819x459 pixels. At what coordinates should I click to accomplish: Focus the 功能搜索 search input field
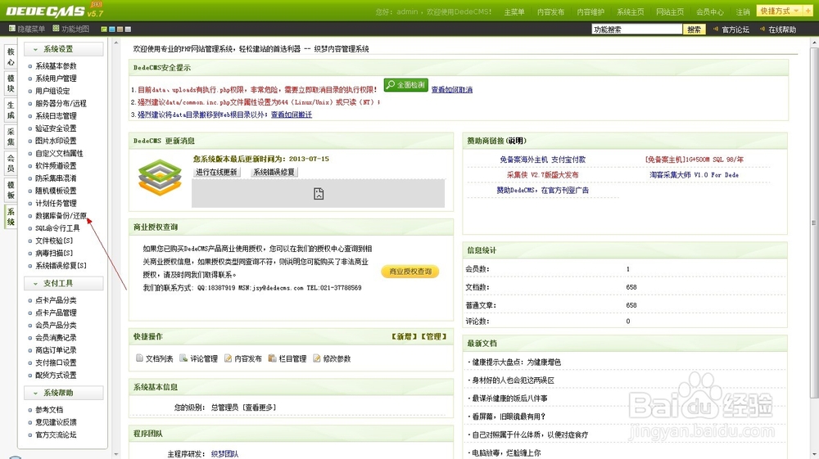tap(636, 29)
